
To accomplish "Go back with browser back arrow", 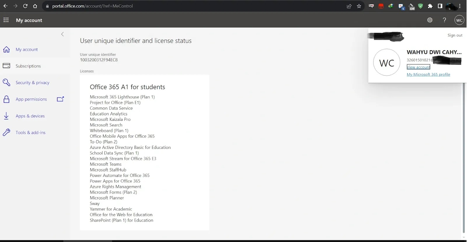I will [x=6, y=6].
